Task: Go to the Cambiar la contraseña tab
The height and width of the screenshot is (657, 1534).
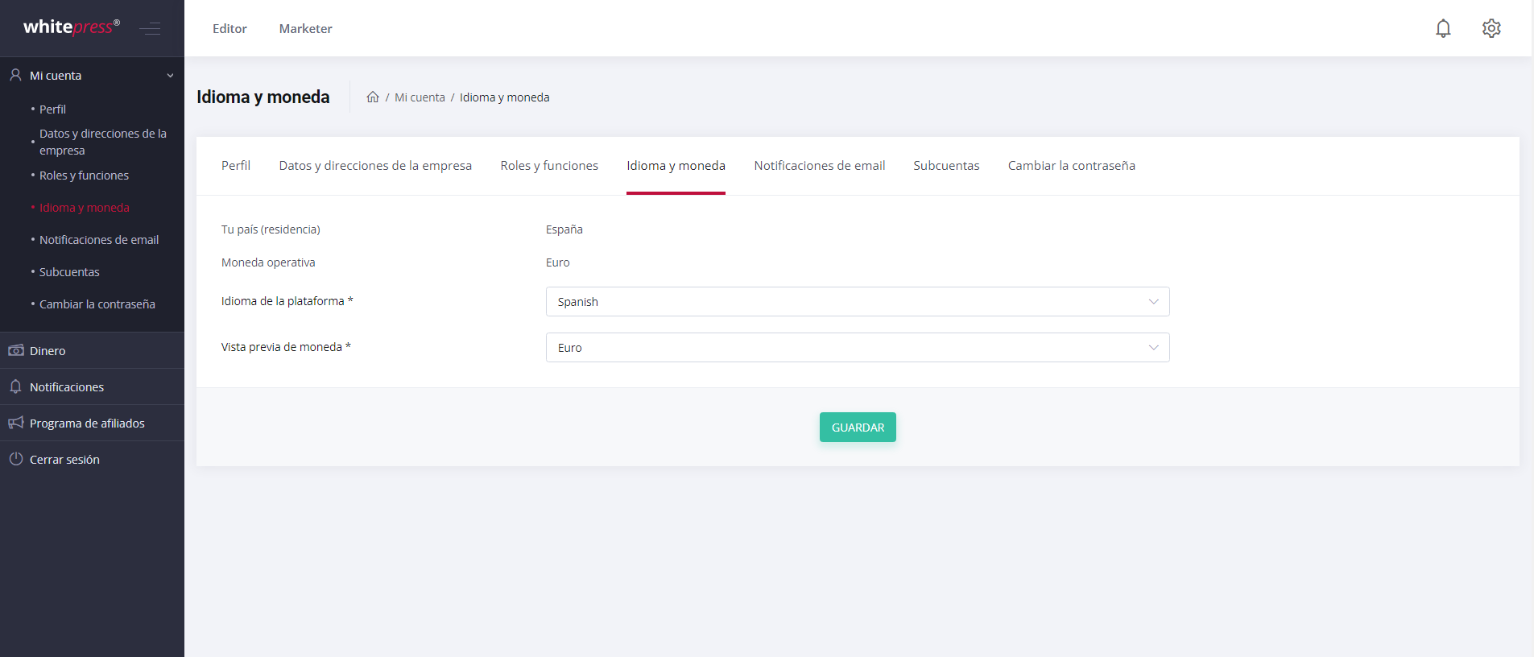Action: pos(1071,166)
